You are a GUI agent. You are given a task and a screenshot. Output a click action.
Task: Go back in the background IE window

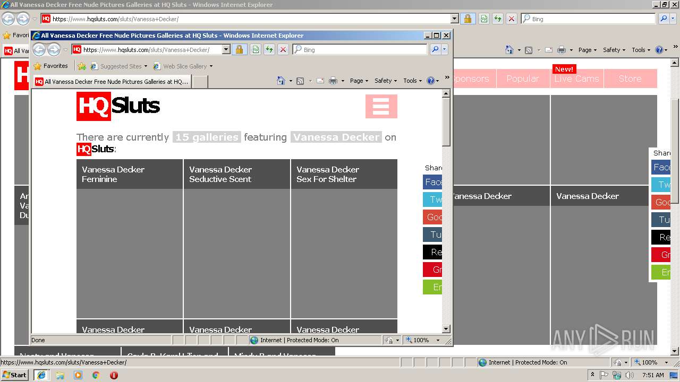click(8, 19)
